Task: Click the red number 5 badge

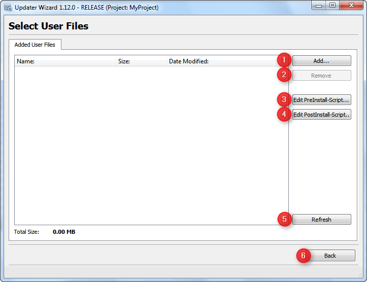Action: pos(284,220)
